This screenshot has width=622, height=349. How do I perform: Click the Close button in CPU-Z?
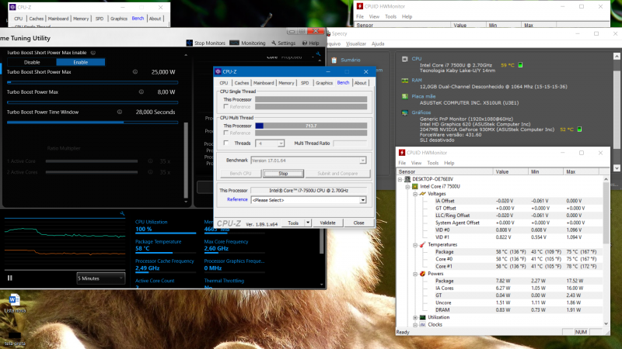click(358, 223)
